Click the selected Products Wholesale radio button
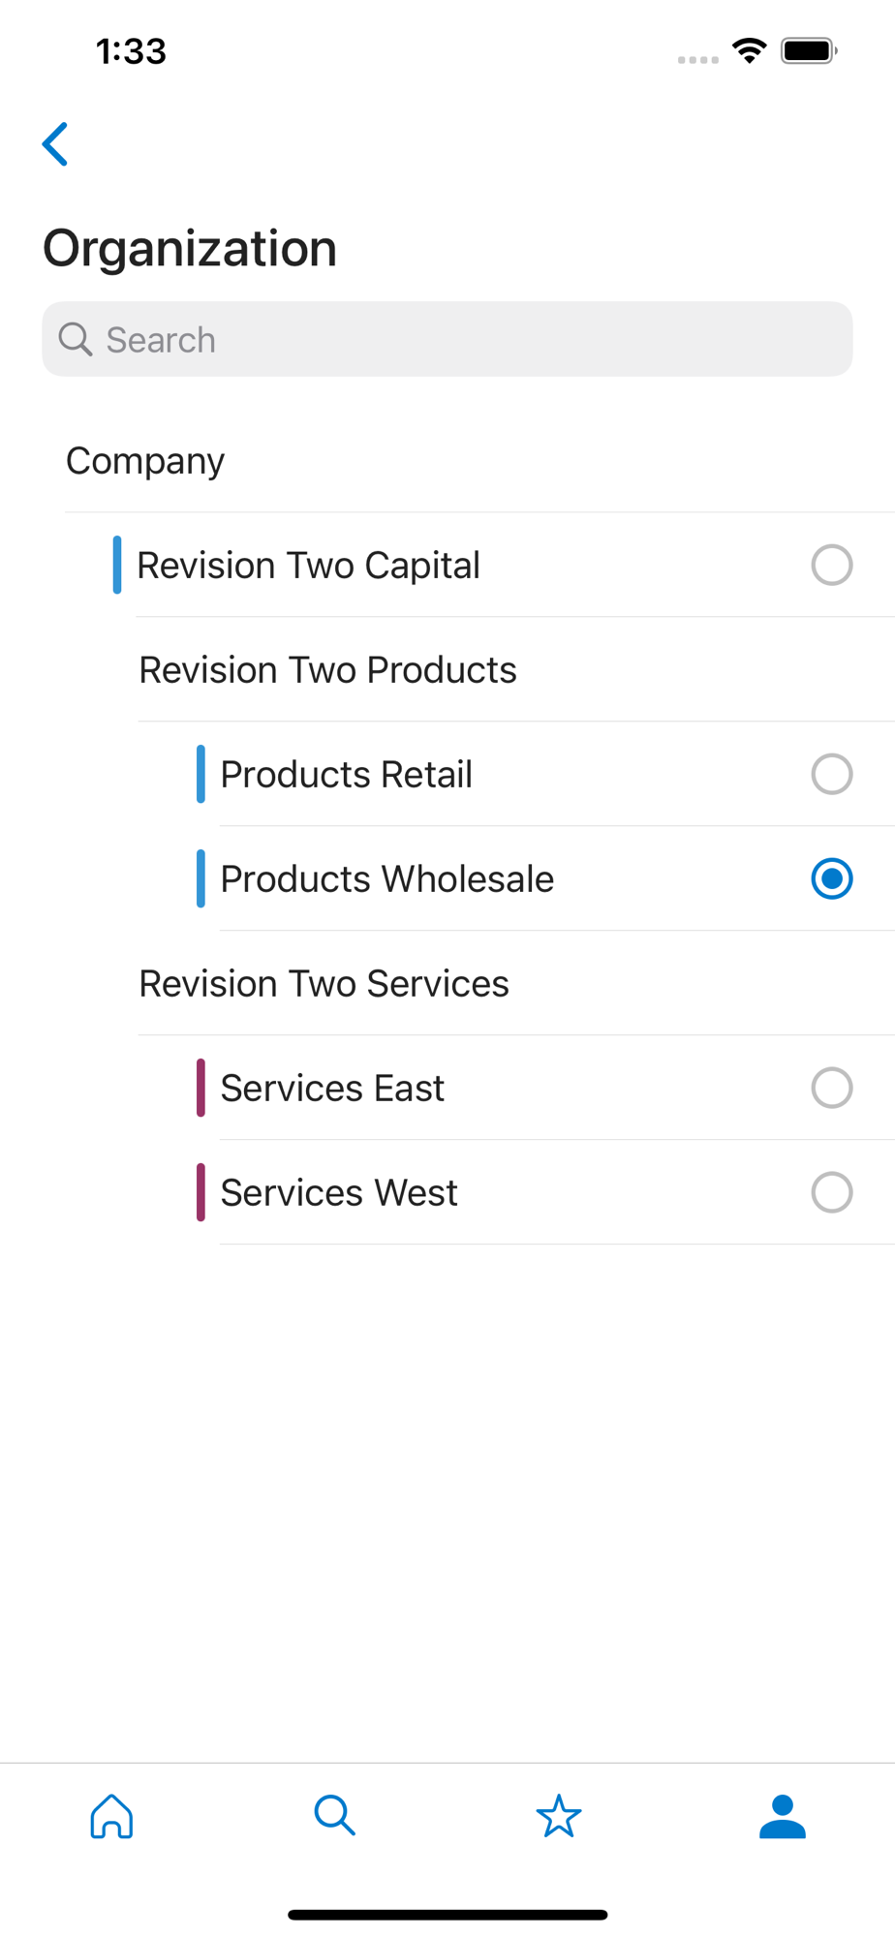This screenshot has height=1937, width=895. coord(832,878)
